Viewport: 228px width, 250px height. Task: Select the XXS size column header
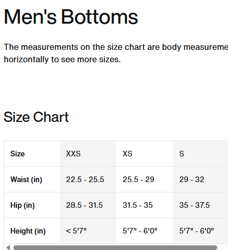[x=88, y=154]
